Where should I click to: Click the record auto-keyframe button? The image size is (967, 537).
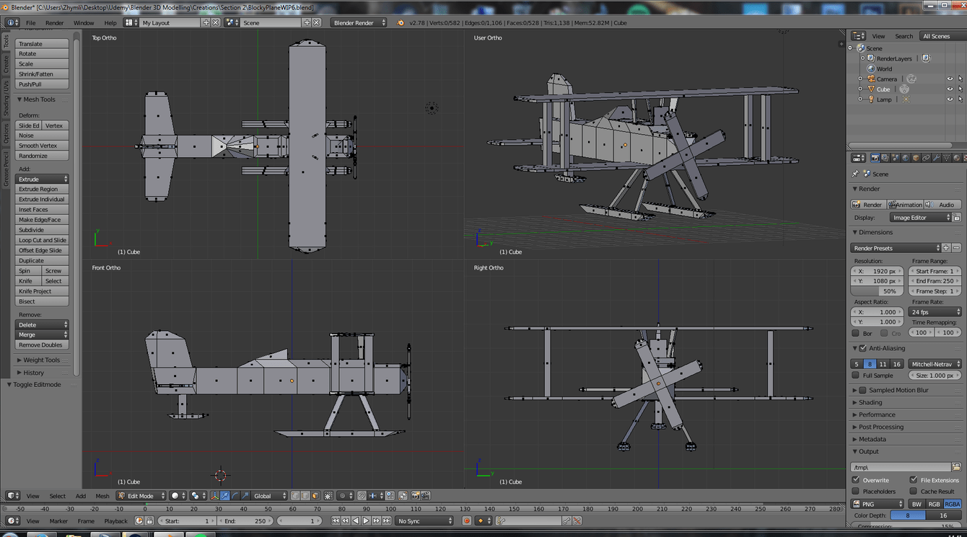467,520
